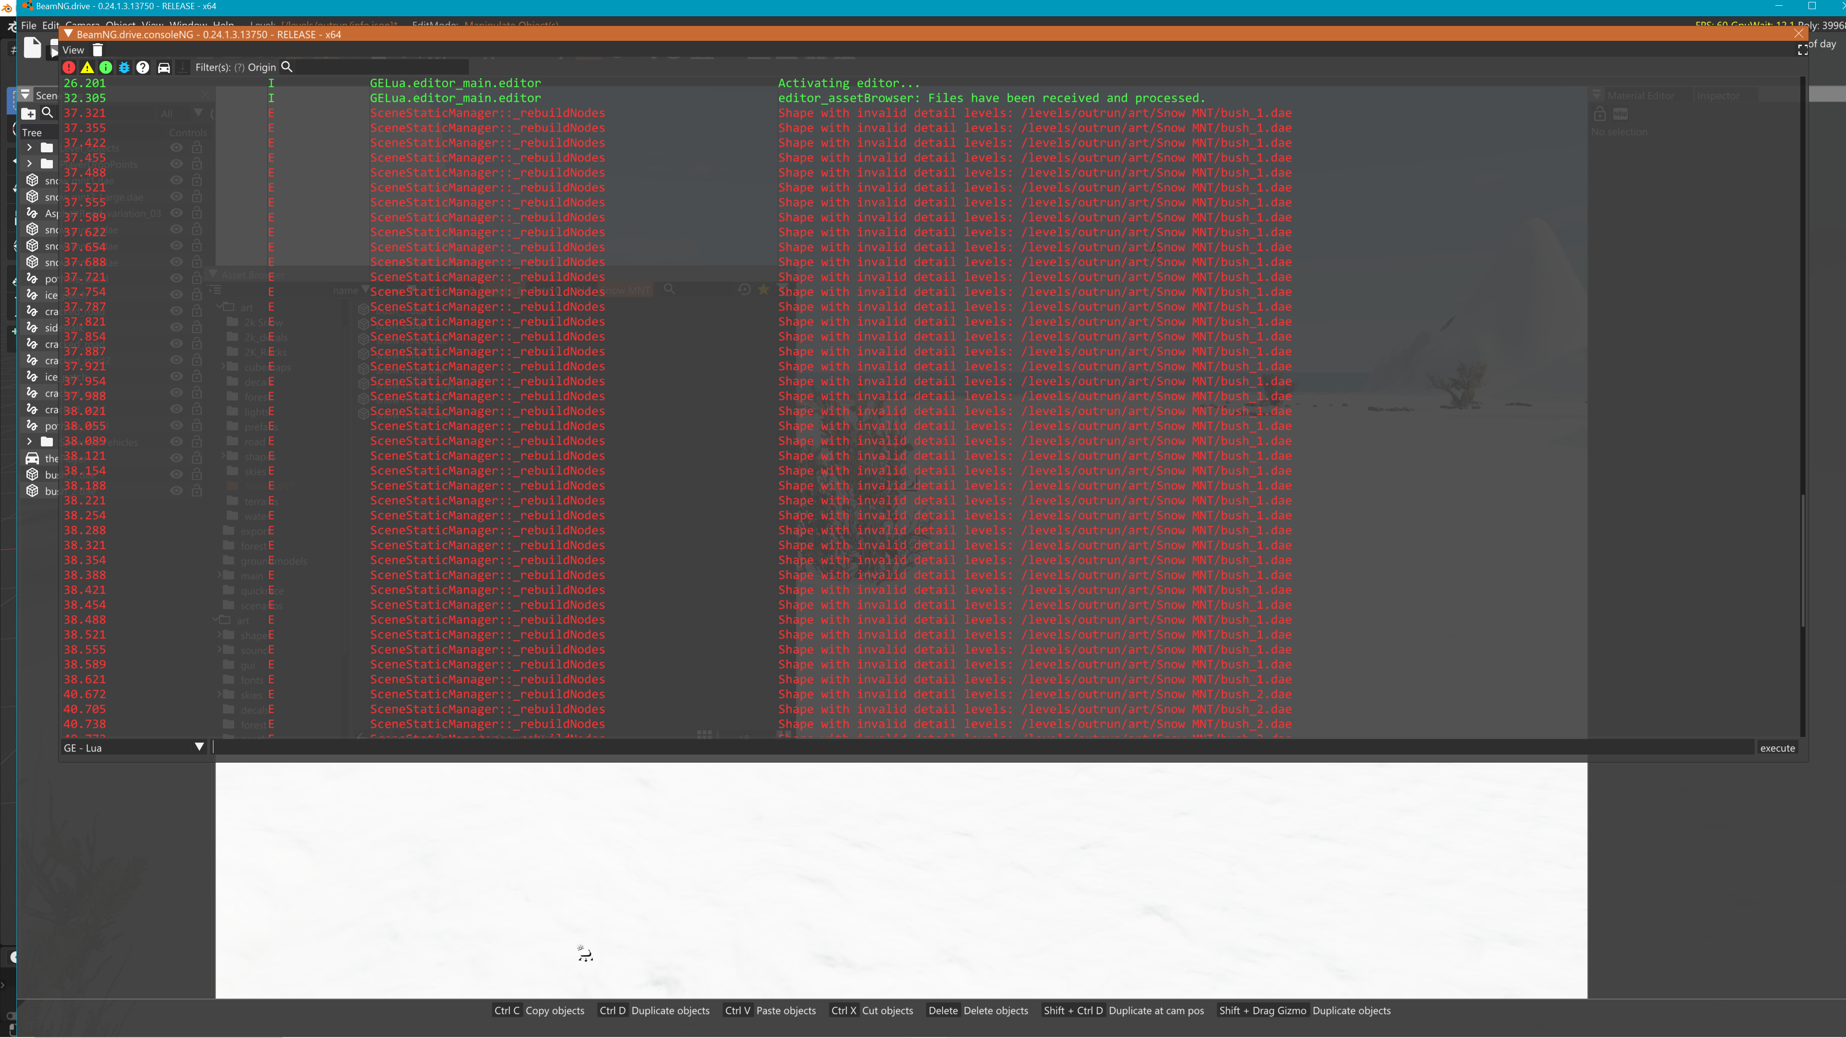Image resolution: width=1846 pixels, height=1038 pixels.
Task: Click the new level document icon
Action: (32, 48)
